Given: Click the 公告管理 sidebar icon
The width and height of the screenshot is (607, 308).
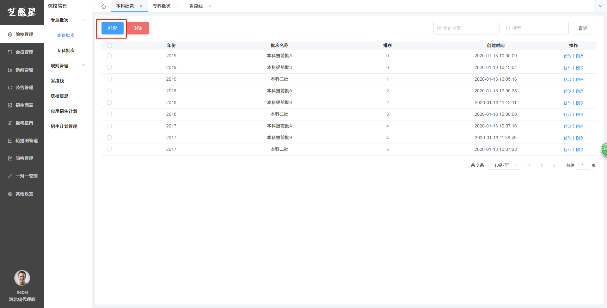Looking at the screenshot, I should click(x=10, y=88).
